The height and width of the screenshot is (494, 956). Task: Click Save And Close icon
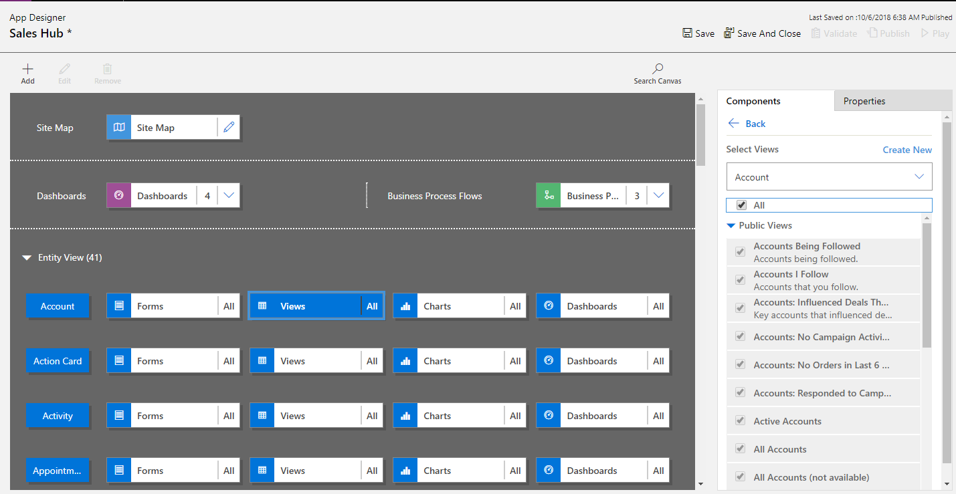coord(729,33)
